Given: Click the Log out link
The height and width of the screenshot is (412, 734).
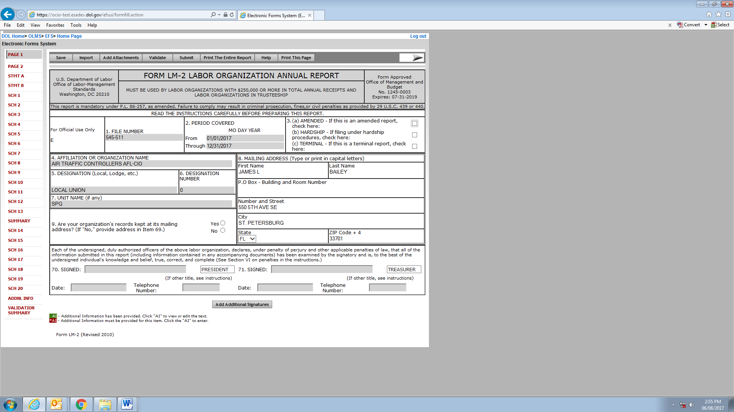Looking at the screenshot, I should pyautogui.click(x=418, y=36).
